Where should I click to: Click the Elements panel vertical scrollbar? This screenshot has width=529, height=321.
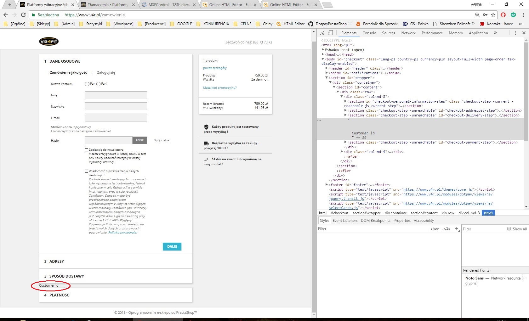(x=526, y=91)
